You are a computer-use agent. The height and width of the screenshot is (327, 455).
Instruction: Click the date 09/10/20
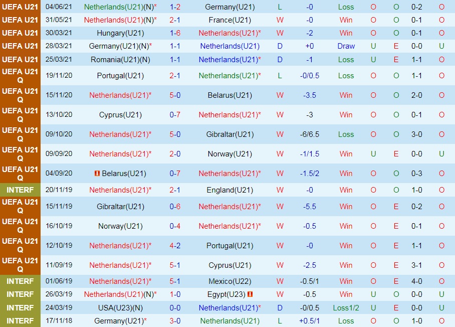tap(59, 134)
